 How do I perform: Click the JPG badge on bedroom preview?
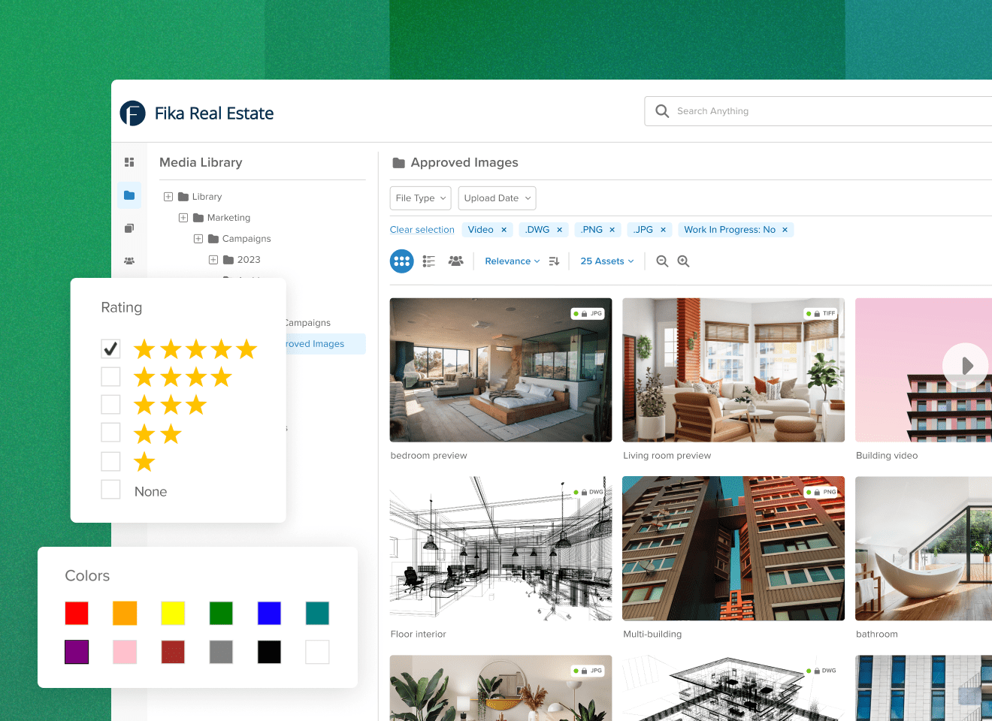click(x=588, y=314)
